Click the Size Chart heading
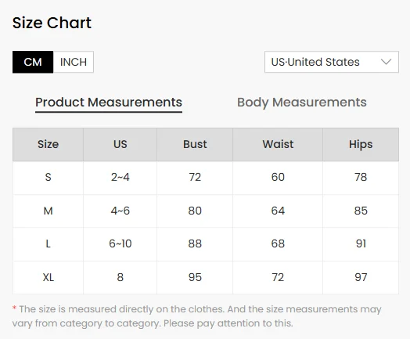Image resolution: width=410 pixels, height=339 pixels. [52, 23]
